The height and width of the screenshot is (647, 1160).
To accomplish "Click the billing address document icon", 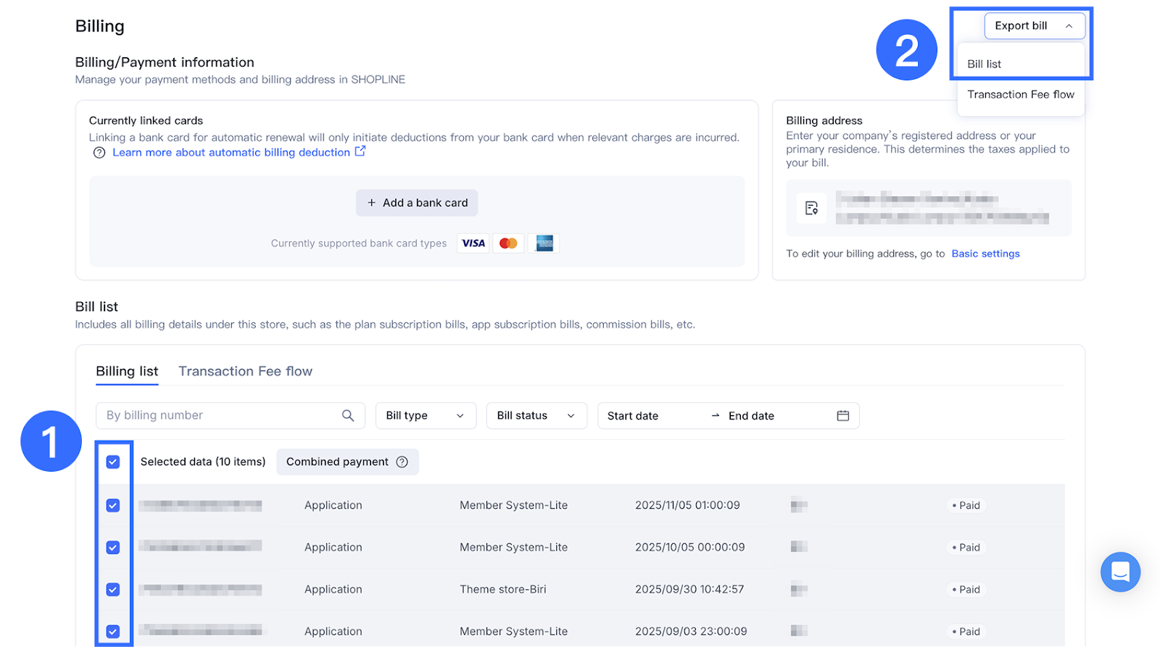I will (x=811, y=208).
